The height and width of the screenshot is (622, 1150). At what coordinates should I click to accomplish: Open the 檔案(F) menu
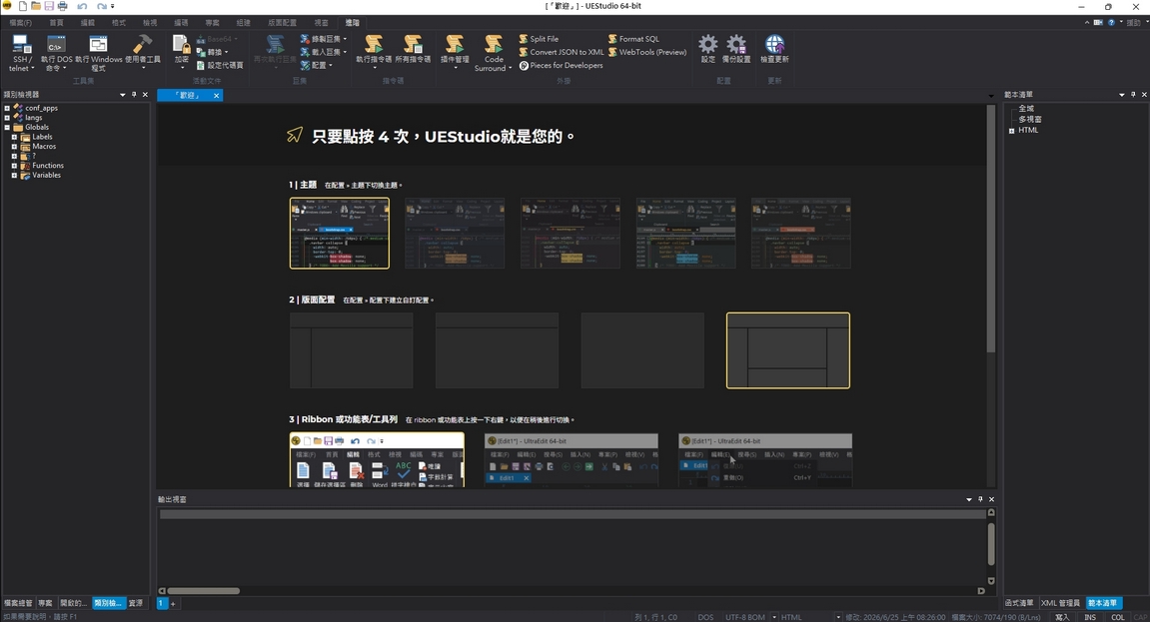[x=21, y=23]
